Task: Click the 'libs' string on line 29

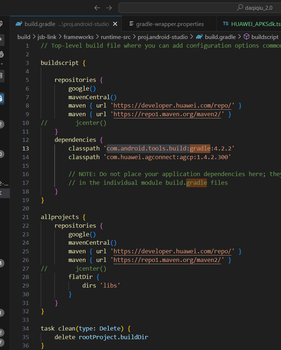Action: (x=110, y=286)
